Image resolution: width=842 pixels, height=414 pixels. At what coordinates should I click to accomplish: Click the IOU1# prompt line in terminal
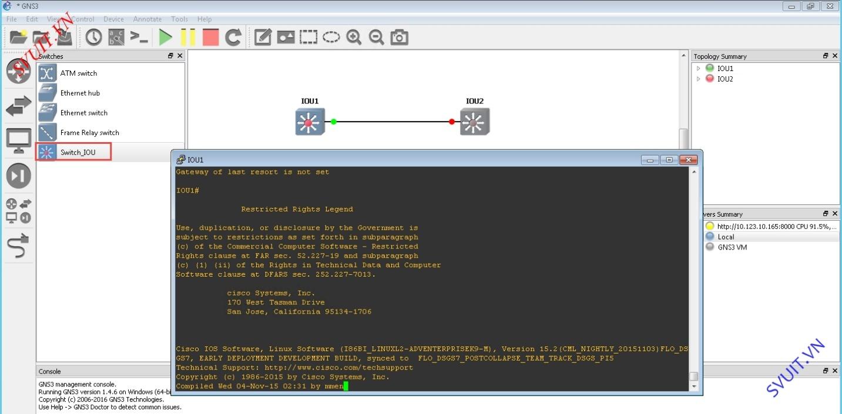coord(188,191)
